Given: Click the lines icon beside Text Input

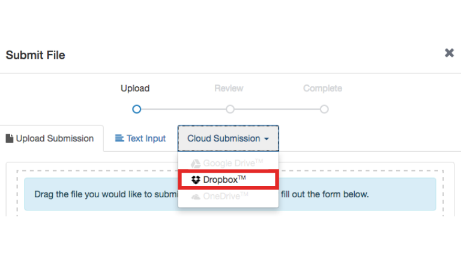Looking at the screenshot, I should point(119,138).
